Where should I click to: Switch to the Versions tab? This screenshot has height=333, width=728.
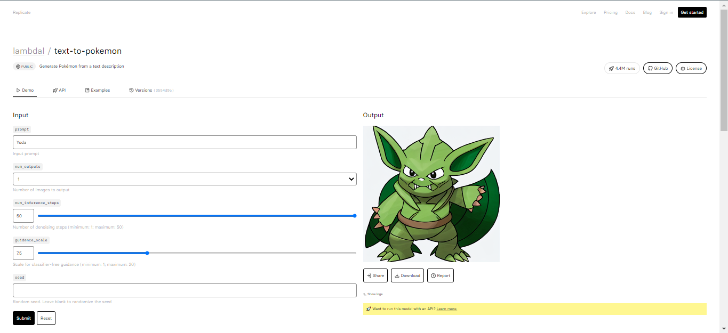tap(151, 90)
